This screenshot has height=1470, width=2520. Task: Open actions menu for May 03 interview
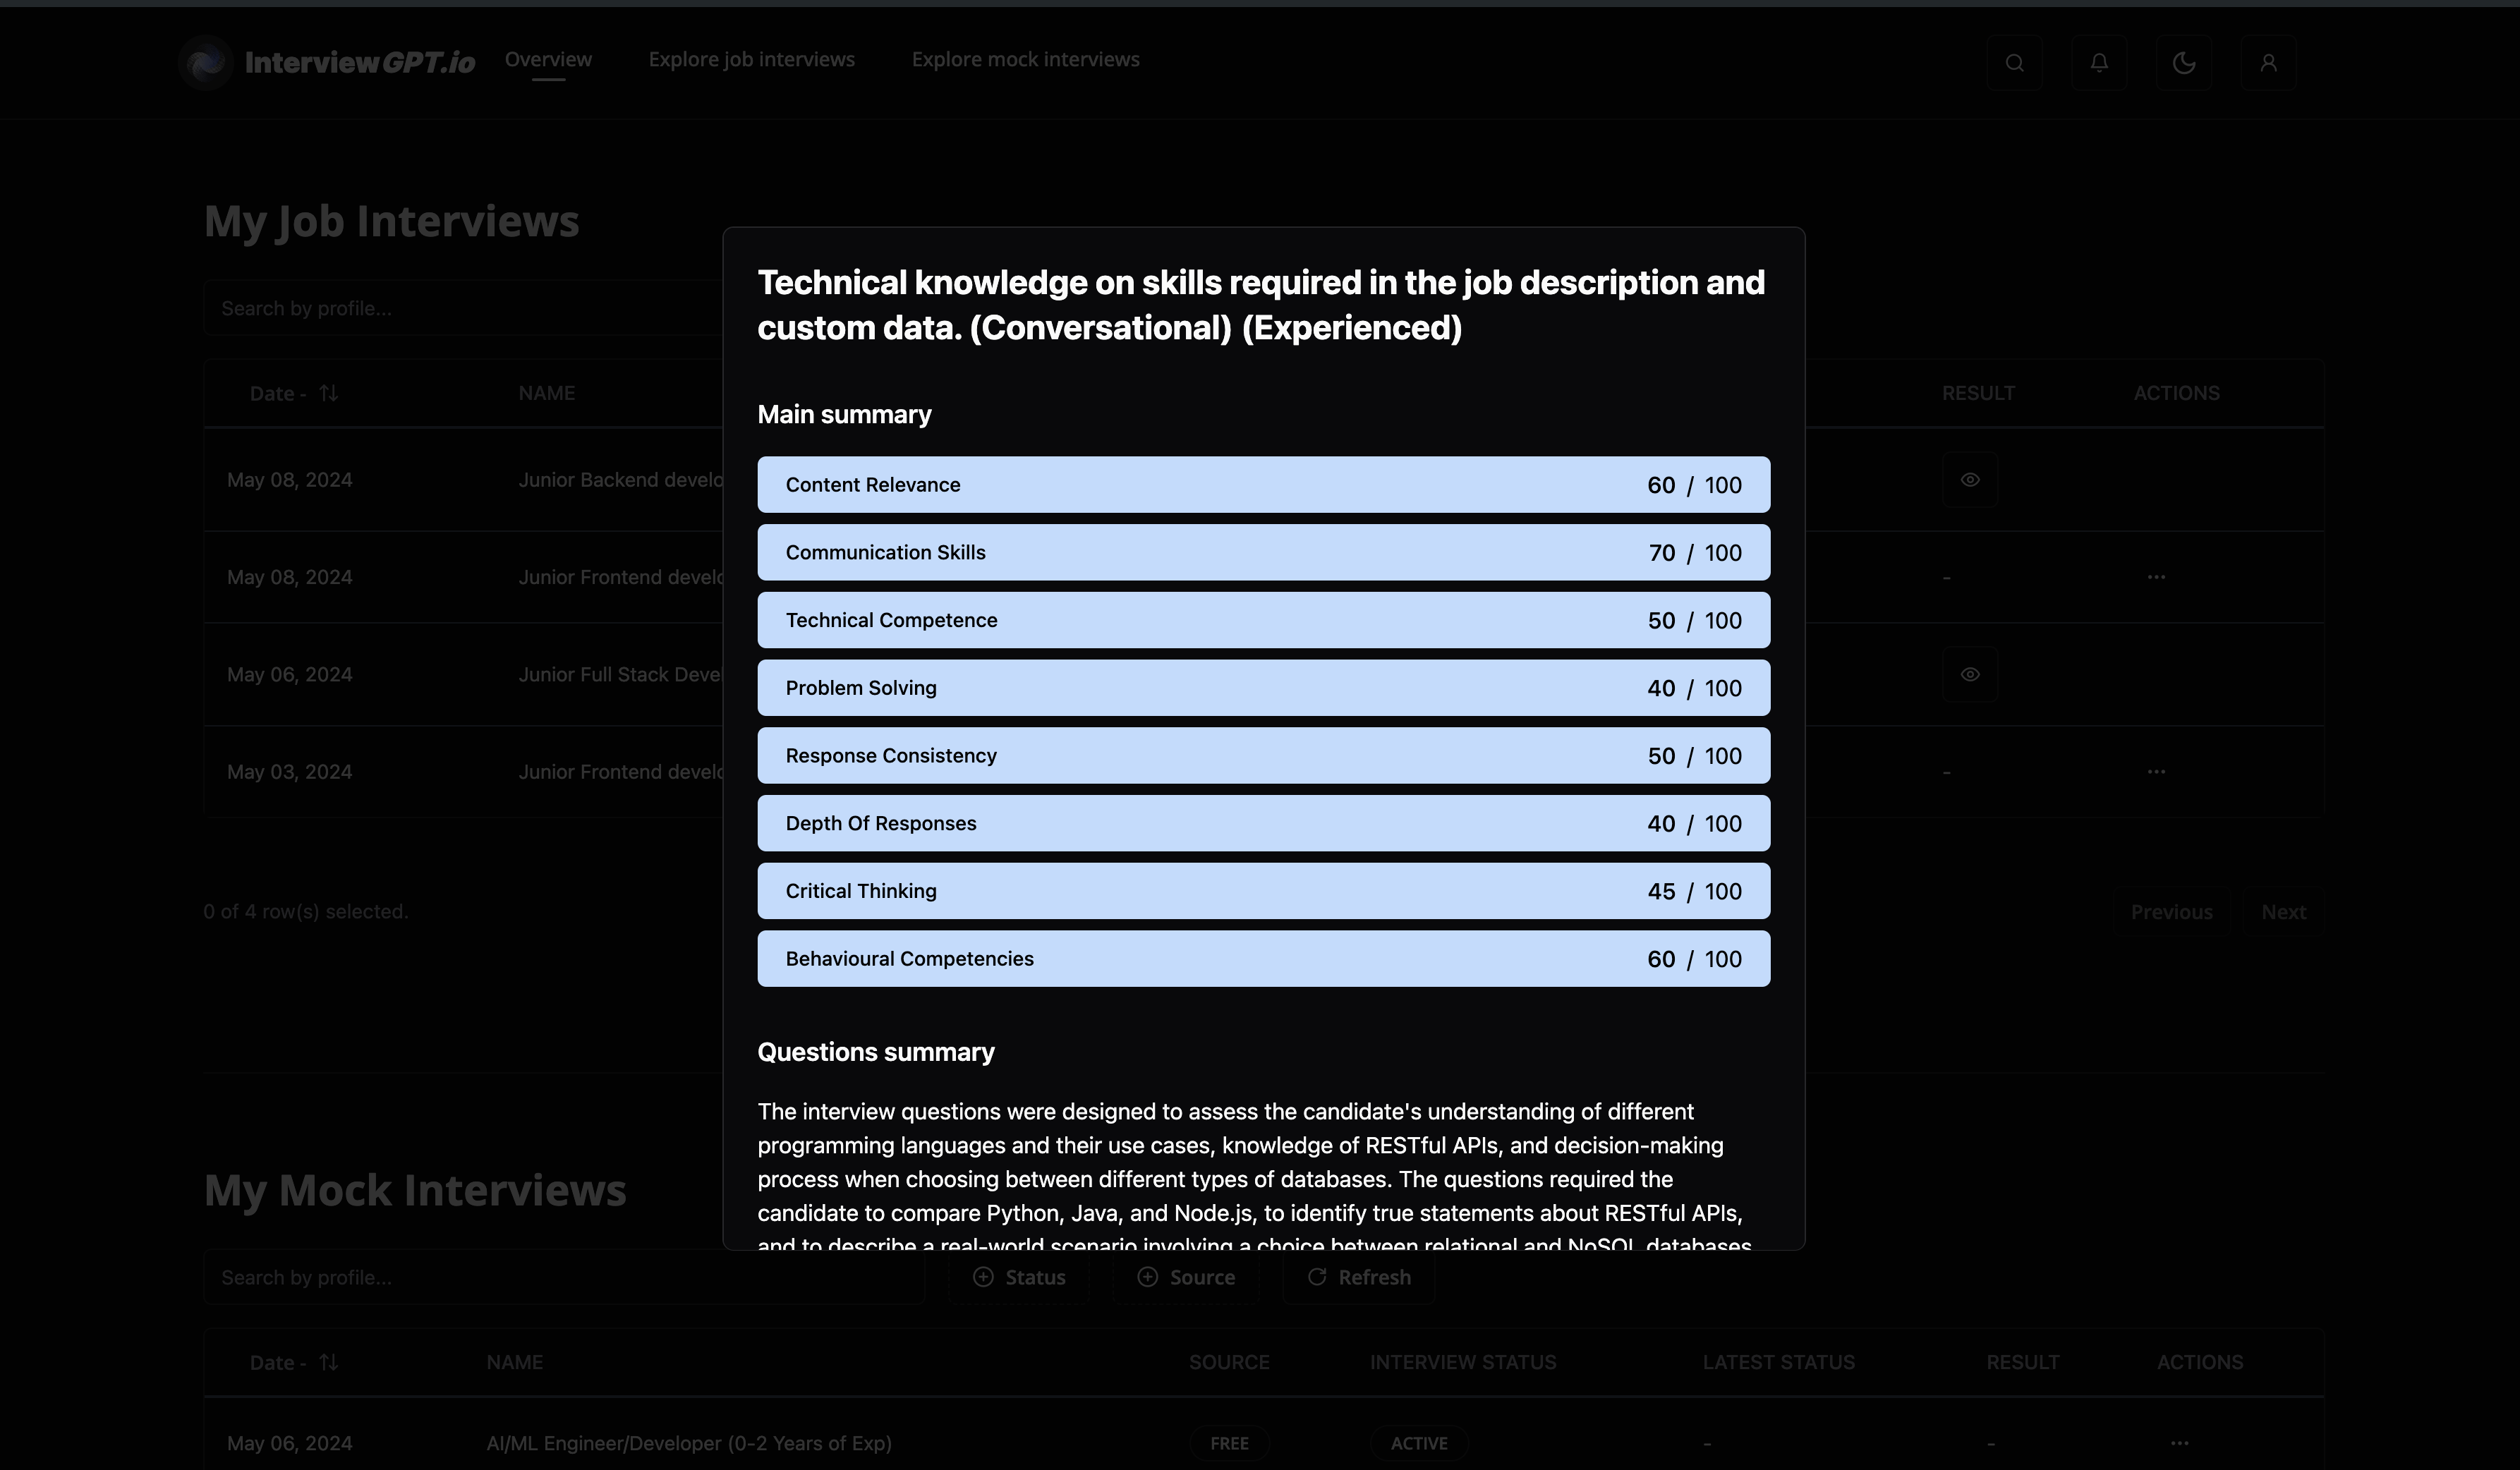click(x=2156, y=772)
